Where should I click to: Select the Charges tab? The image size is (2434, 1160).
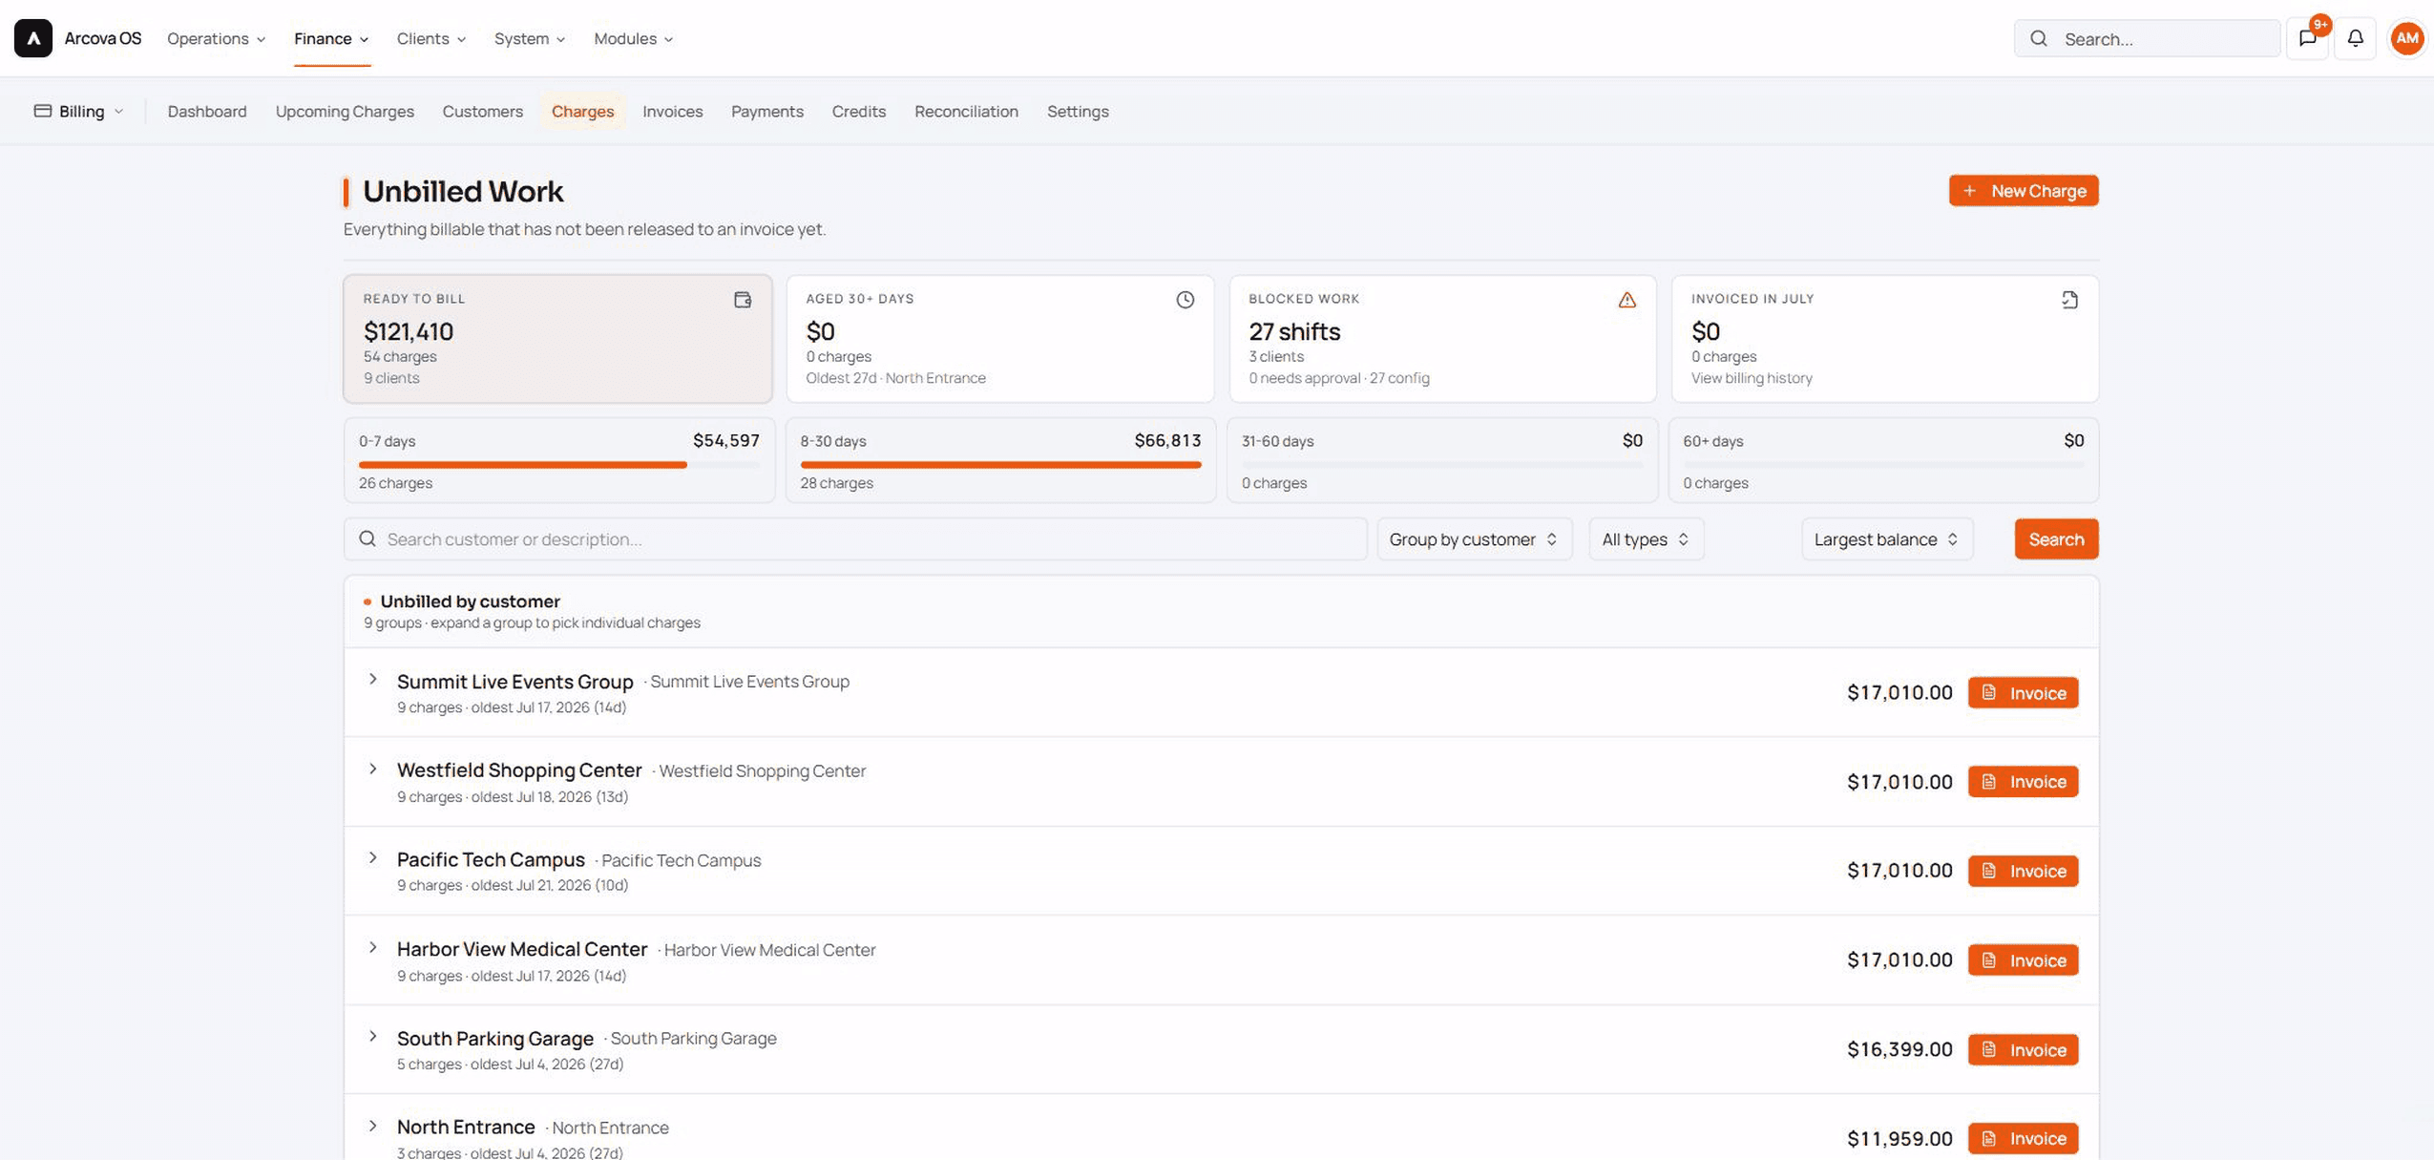[582, 111]
